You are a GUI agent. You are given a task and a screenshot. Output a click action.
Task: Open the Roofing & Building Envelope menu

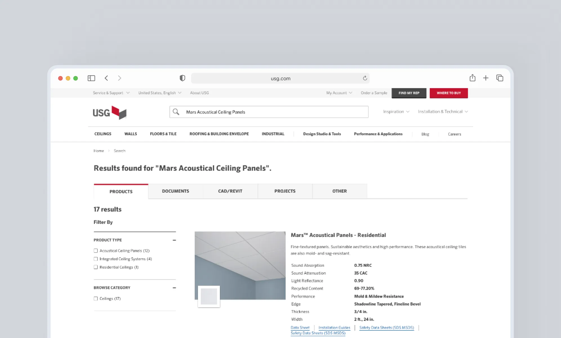[219, 134]
